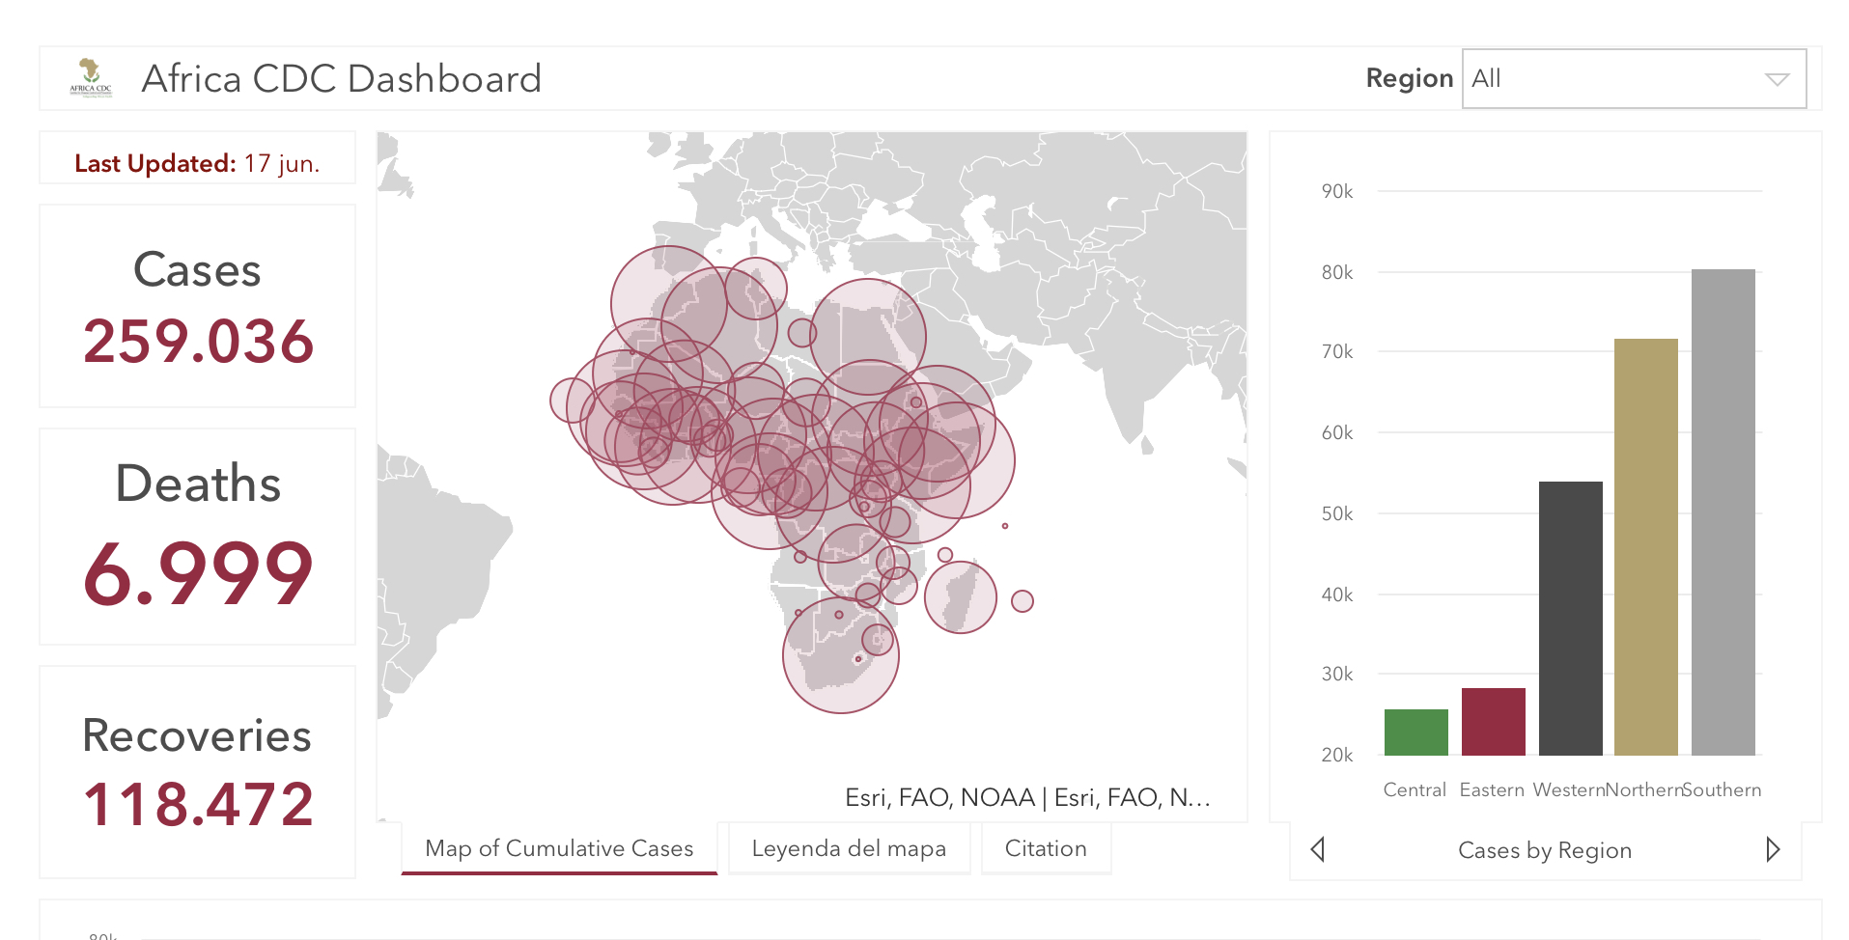
Task: Open the Region dropdown arrow
Action: tap(1777, 79)
